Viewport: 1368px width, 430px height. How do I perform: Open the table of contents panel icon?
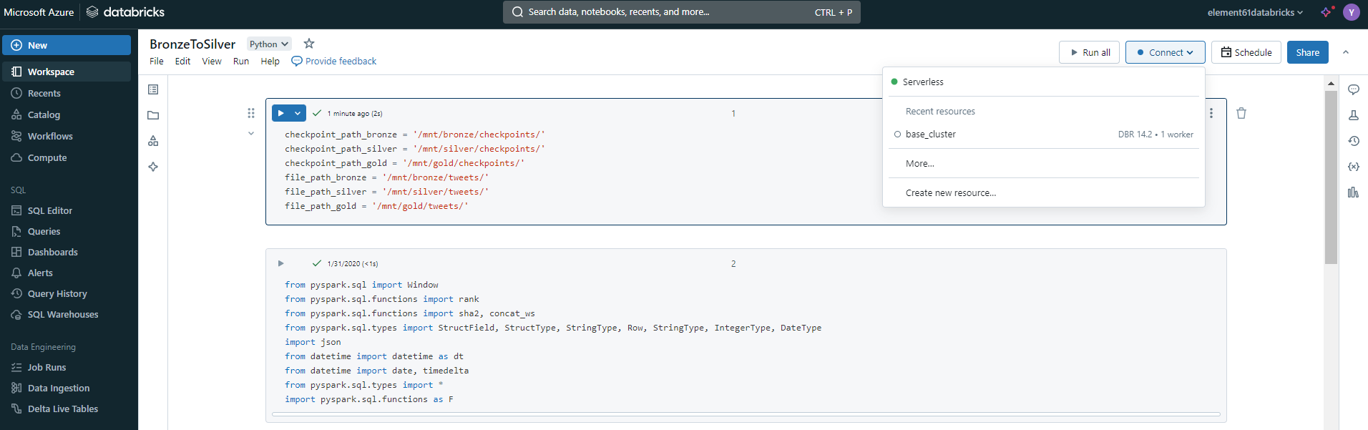click(153, 89)
